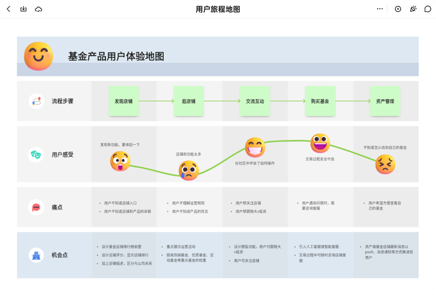Click pain point 用户不知道产品的优劣
Screen dimensions: 436x295
[x=190, y=211]
